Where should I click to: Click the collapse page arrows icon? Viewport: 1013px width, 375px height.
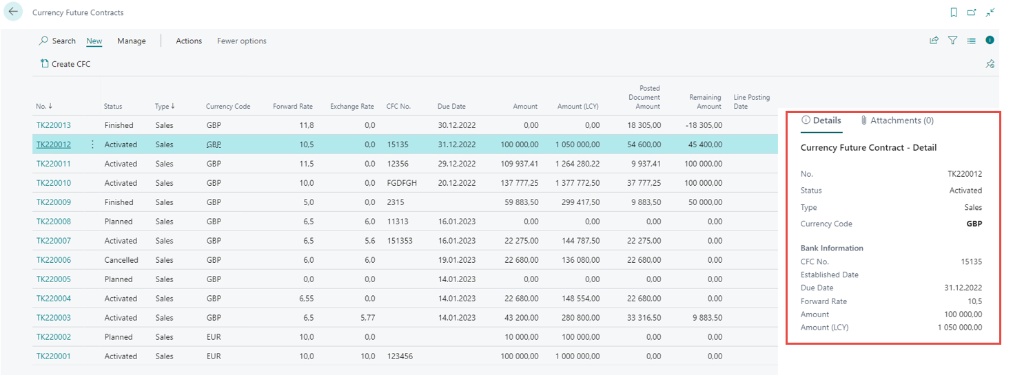[x=990, y=12]
